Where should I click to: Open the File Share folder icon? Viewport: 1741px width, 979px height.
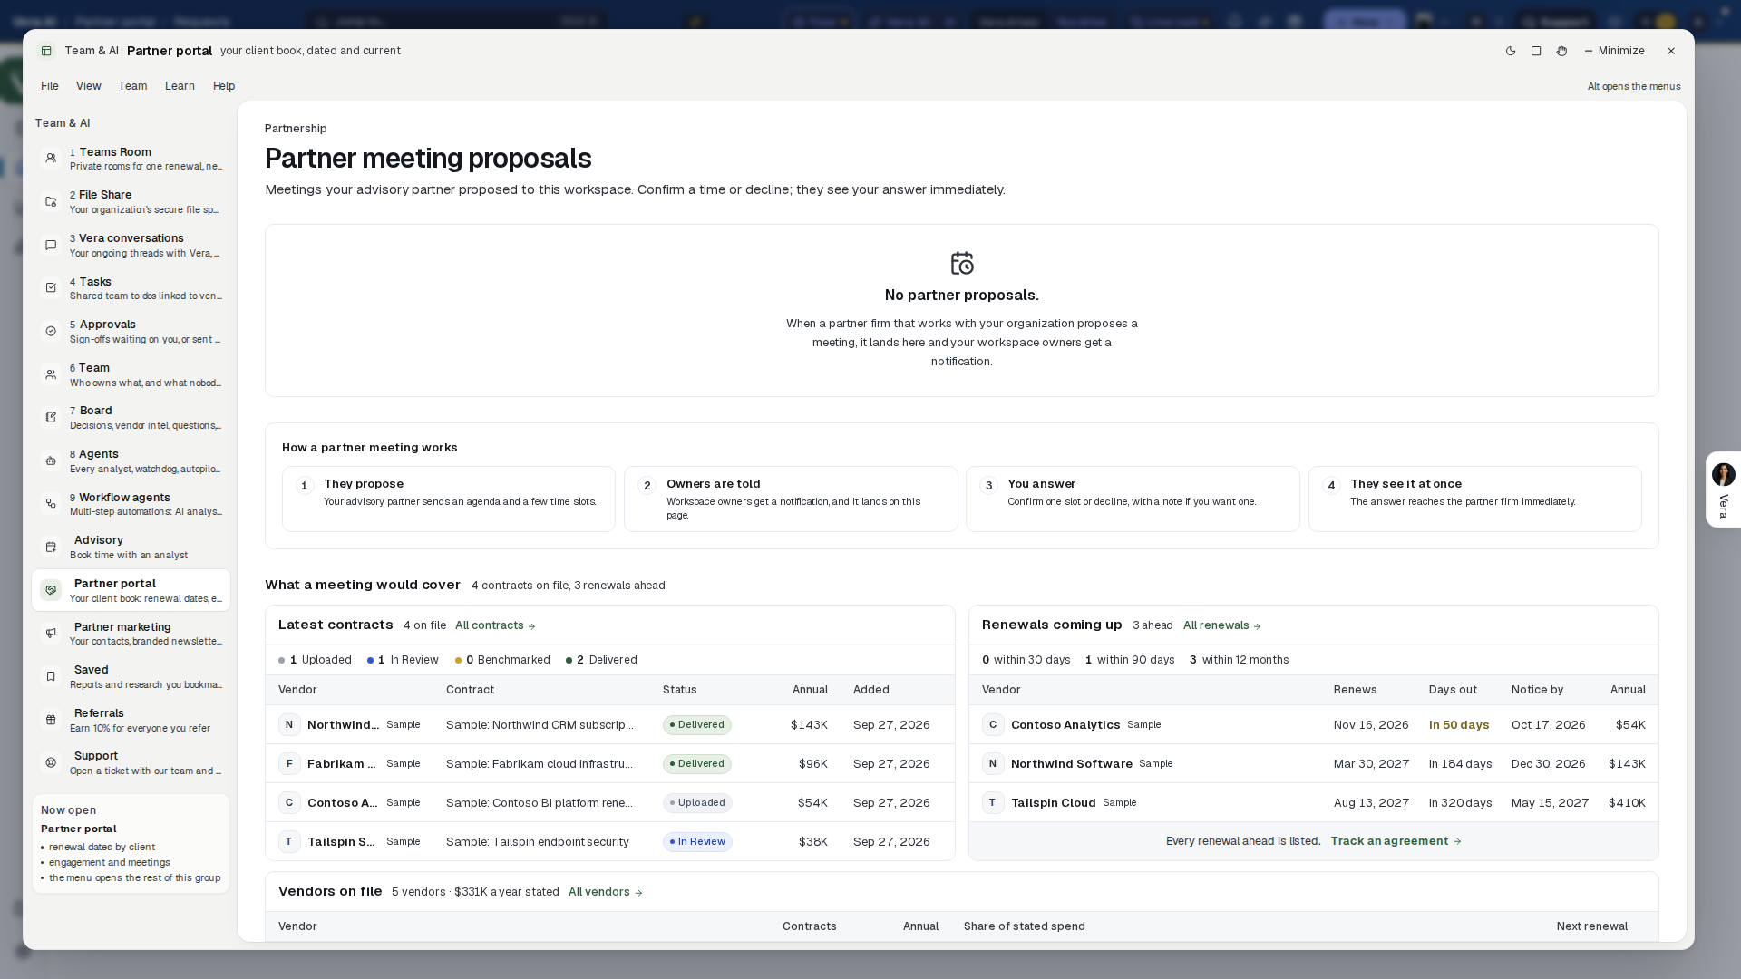[51, 202]
